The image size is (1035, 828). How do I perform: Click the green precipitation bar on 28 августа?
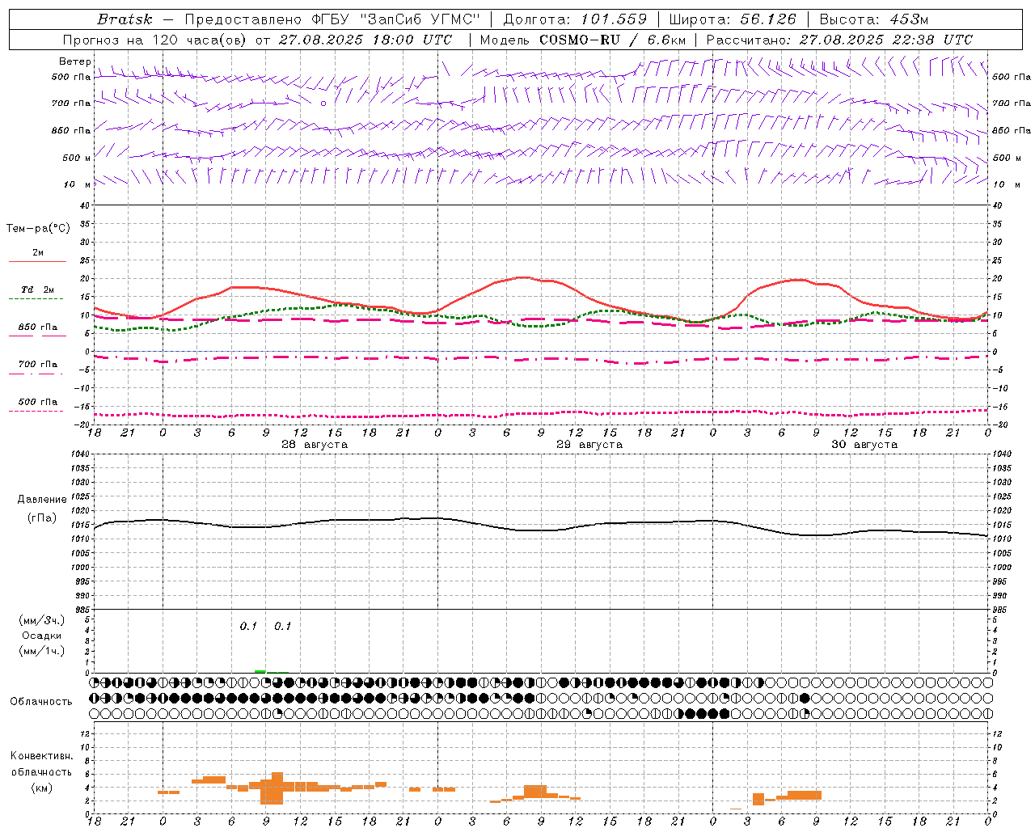pos(260,671)
